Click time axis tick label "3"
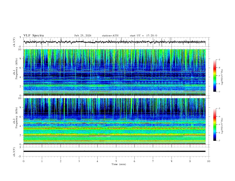235x181 pixels. pyautogui.click(x=79, y=161)
